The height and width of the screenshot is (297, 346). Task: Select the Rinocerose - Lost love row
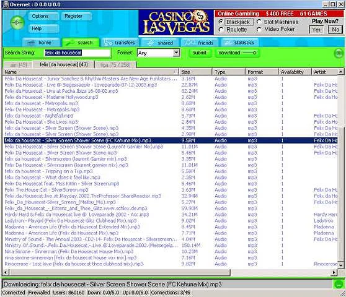point(171,264)
